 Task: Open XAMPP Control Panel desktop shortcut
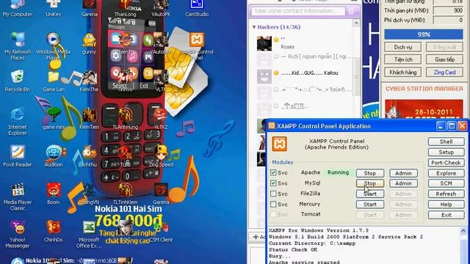click(x=197, y=46)
